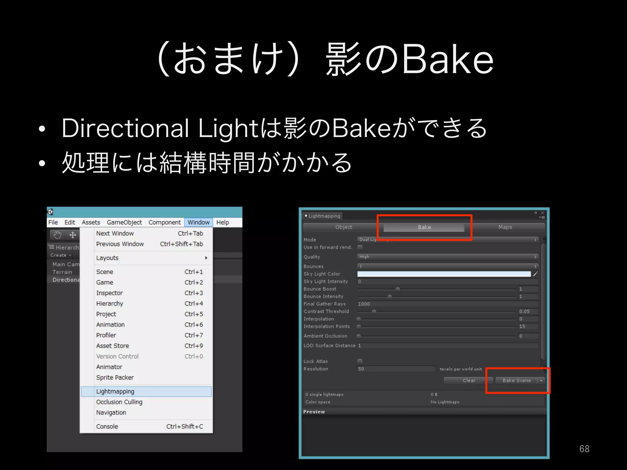Open the Edit menu
The image size is (627, 470).
pyautogui.click(x=69, y=222)
